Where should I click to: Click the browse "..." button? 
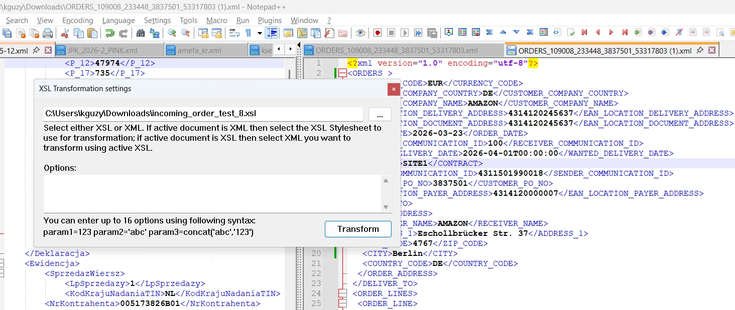[380, 114]
